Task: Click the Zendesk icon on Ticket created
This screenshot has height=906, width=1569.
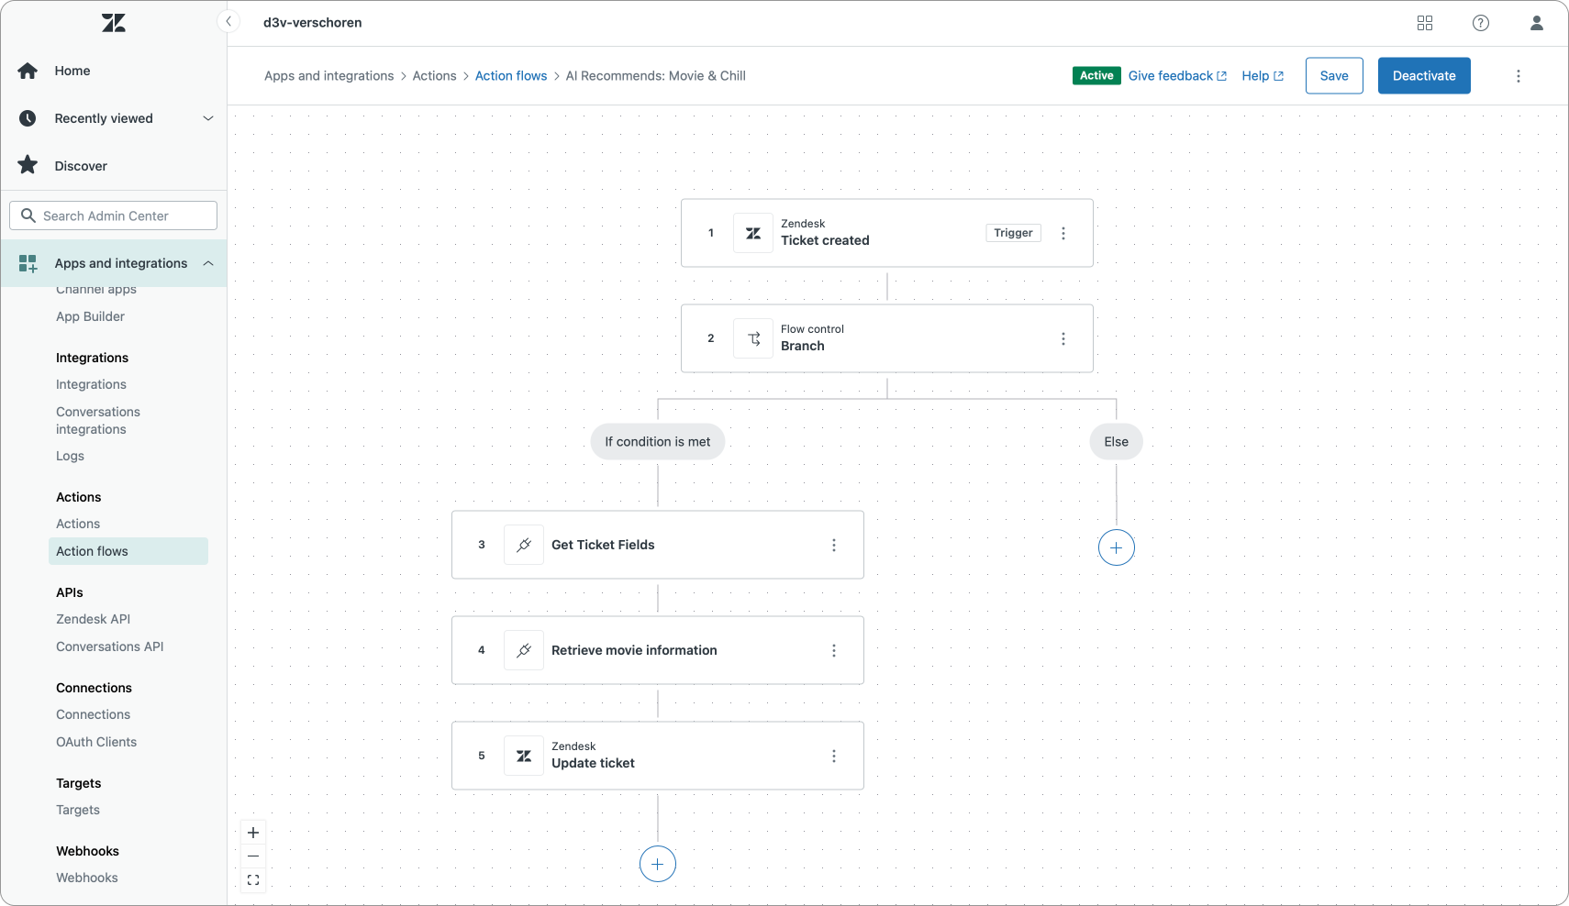Action: pos(753,233)
